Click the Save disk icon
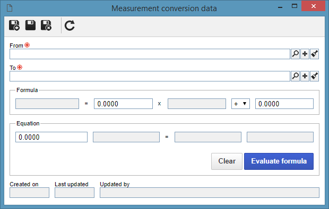The height and width of the screenshot is (209, 329). point(30,25)
